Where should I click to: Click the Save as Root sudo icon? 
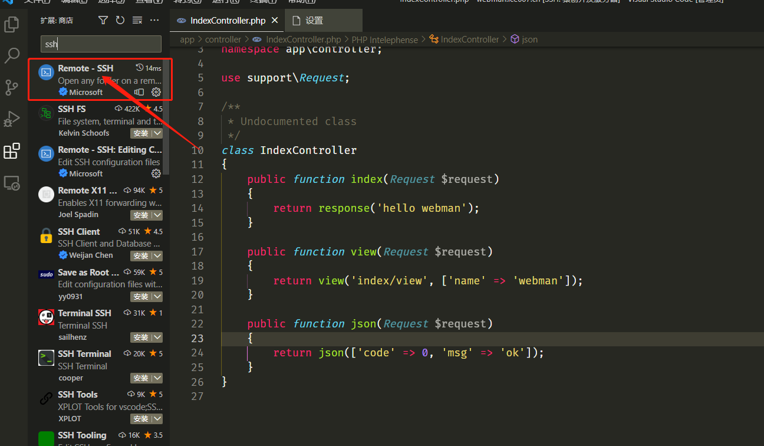(x=46, y=274)
